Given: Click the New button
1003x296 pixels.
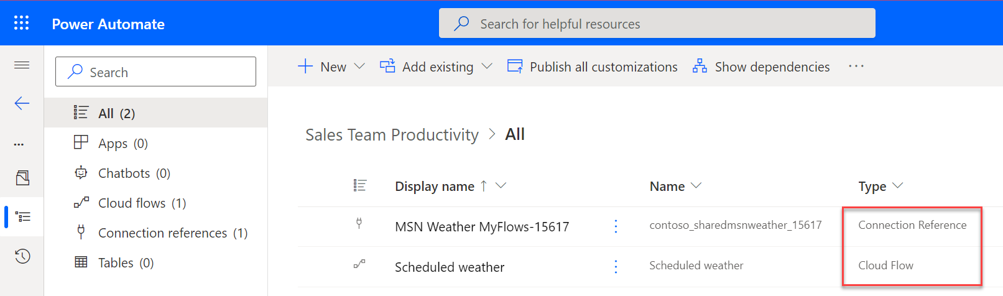Looking at the screenshot, I should tap(322, 67).
